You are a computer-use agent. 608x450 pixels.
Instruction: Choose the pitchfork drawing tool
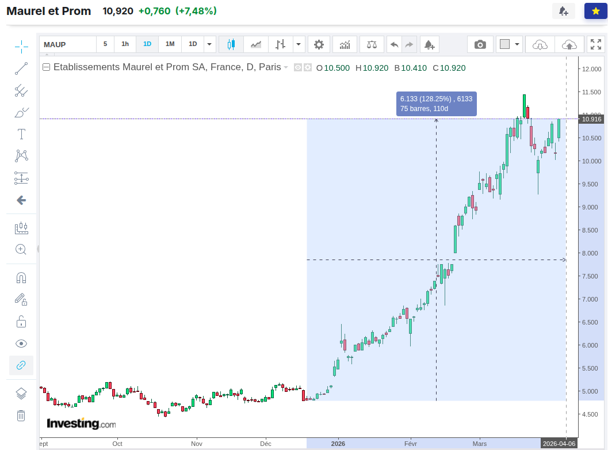pos(21,91)
